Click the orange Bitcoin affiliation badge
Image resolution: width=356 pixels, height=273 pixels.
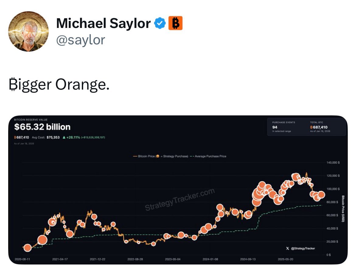175,23
